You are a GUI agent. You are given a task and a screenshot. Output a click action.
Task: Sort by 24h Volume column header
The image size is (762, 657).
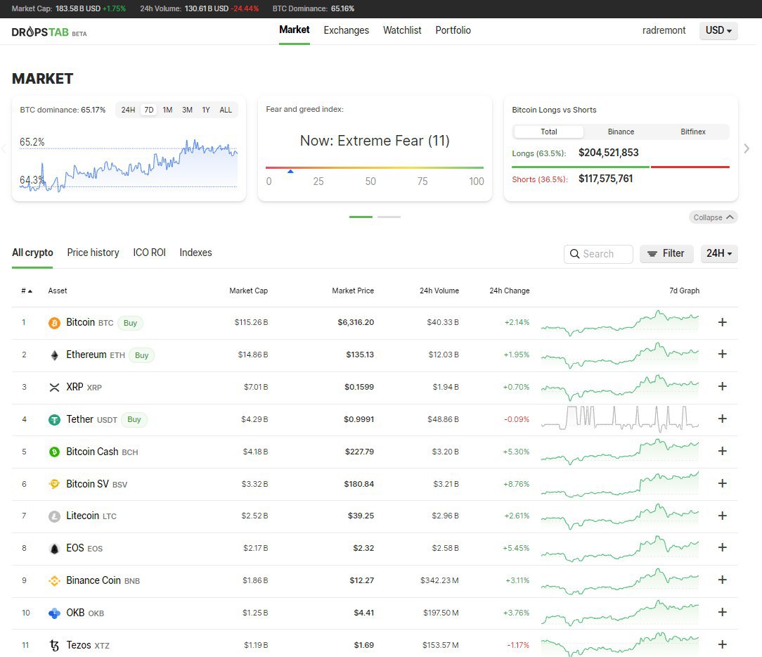pos(439,291)
